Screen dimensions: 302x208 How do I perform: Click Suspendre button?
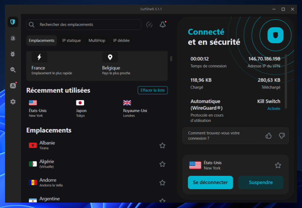[x=261, y=182]
